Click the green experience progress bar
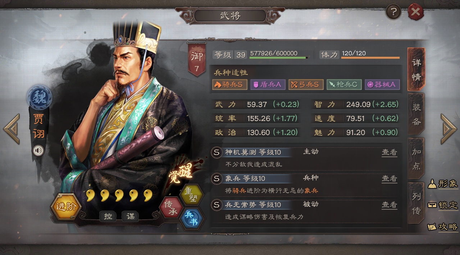The width and height of the screenshot is (460, 255). pos(279,58)
